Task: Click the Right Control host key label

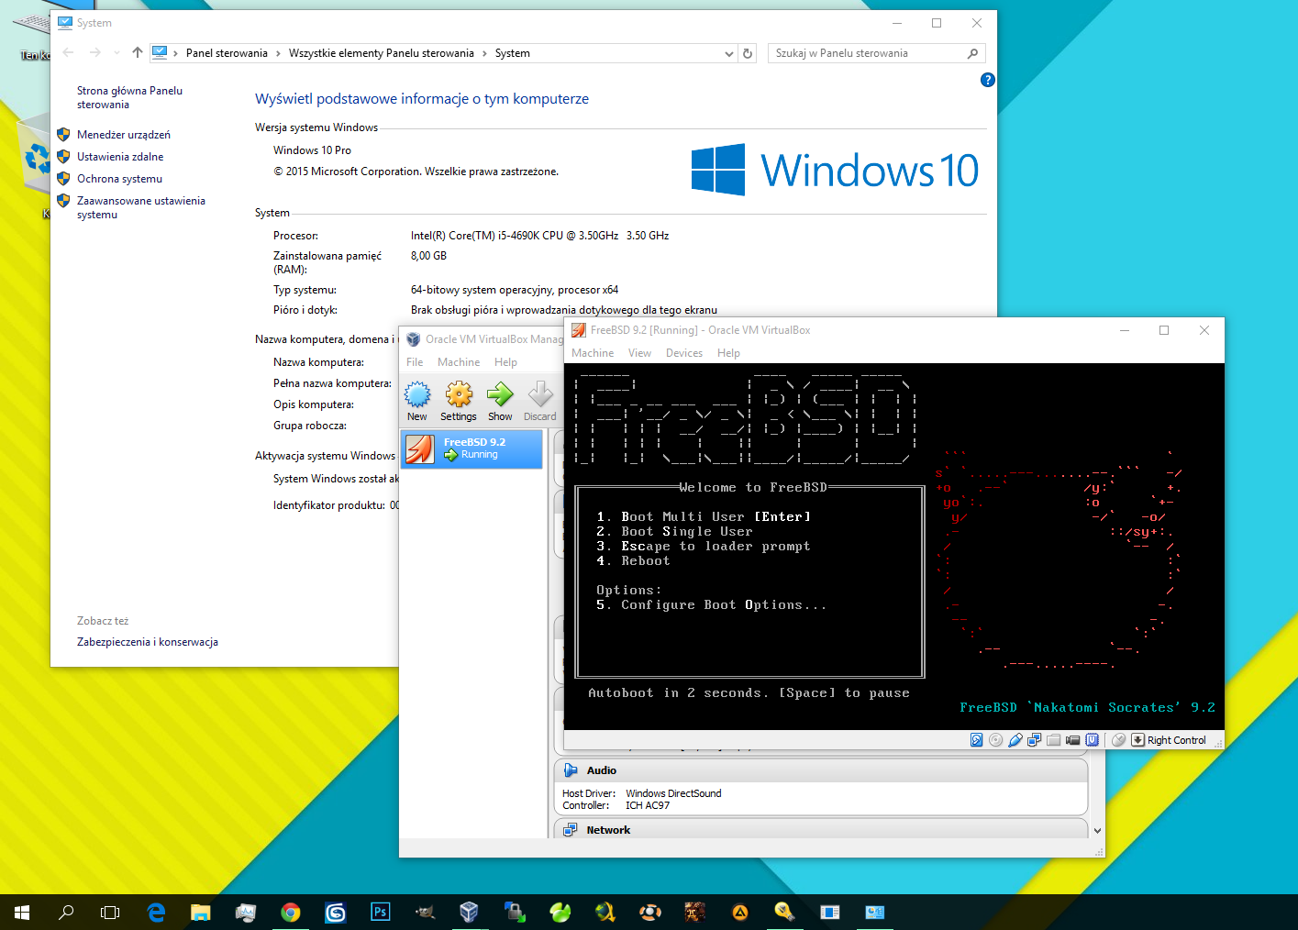Action: tap(1176, 740)
